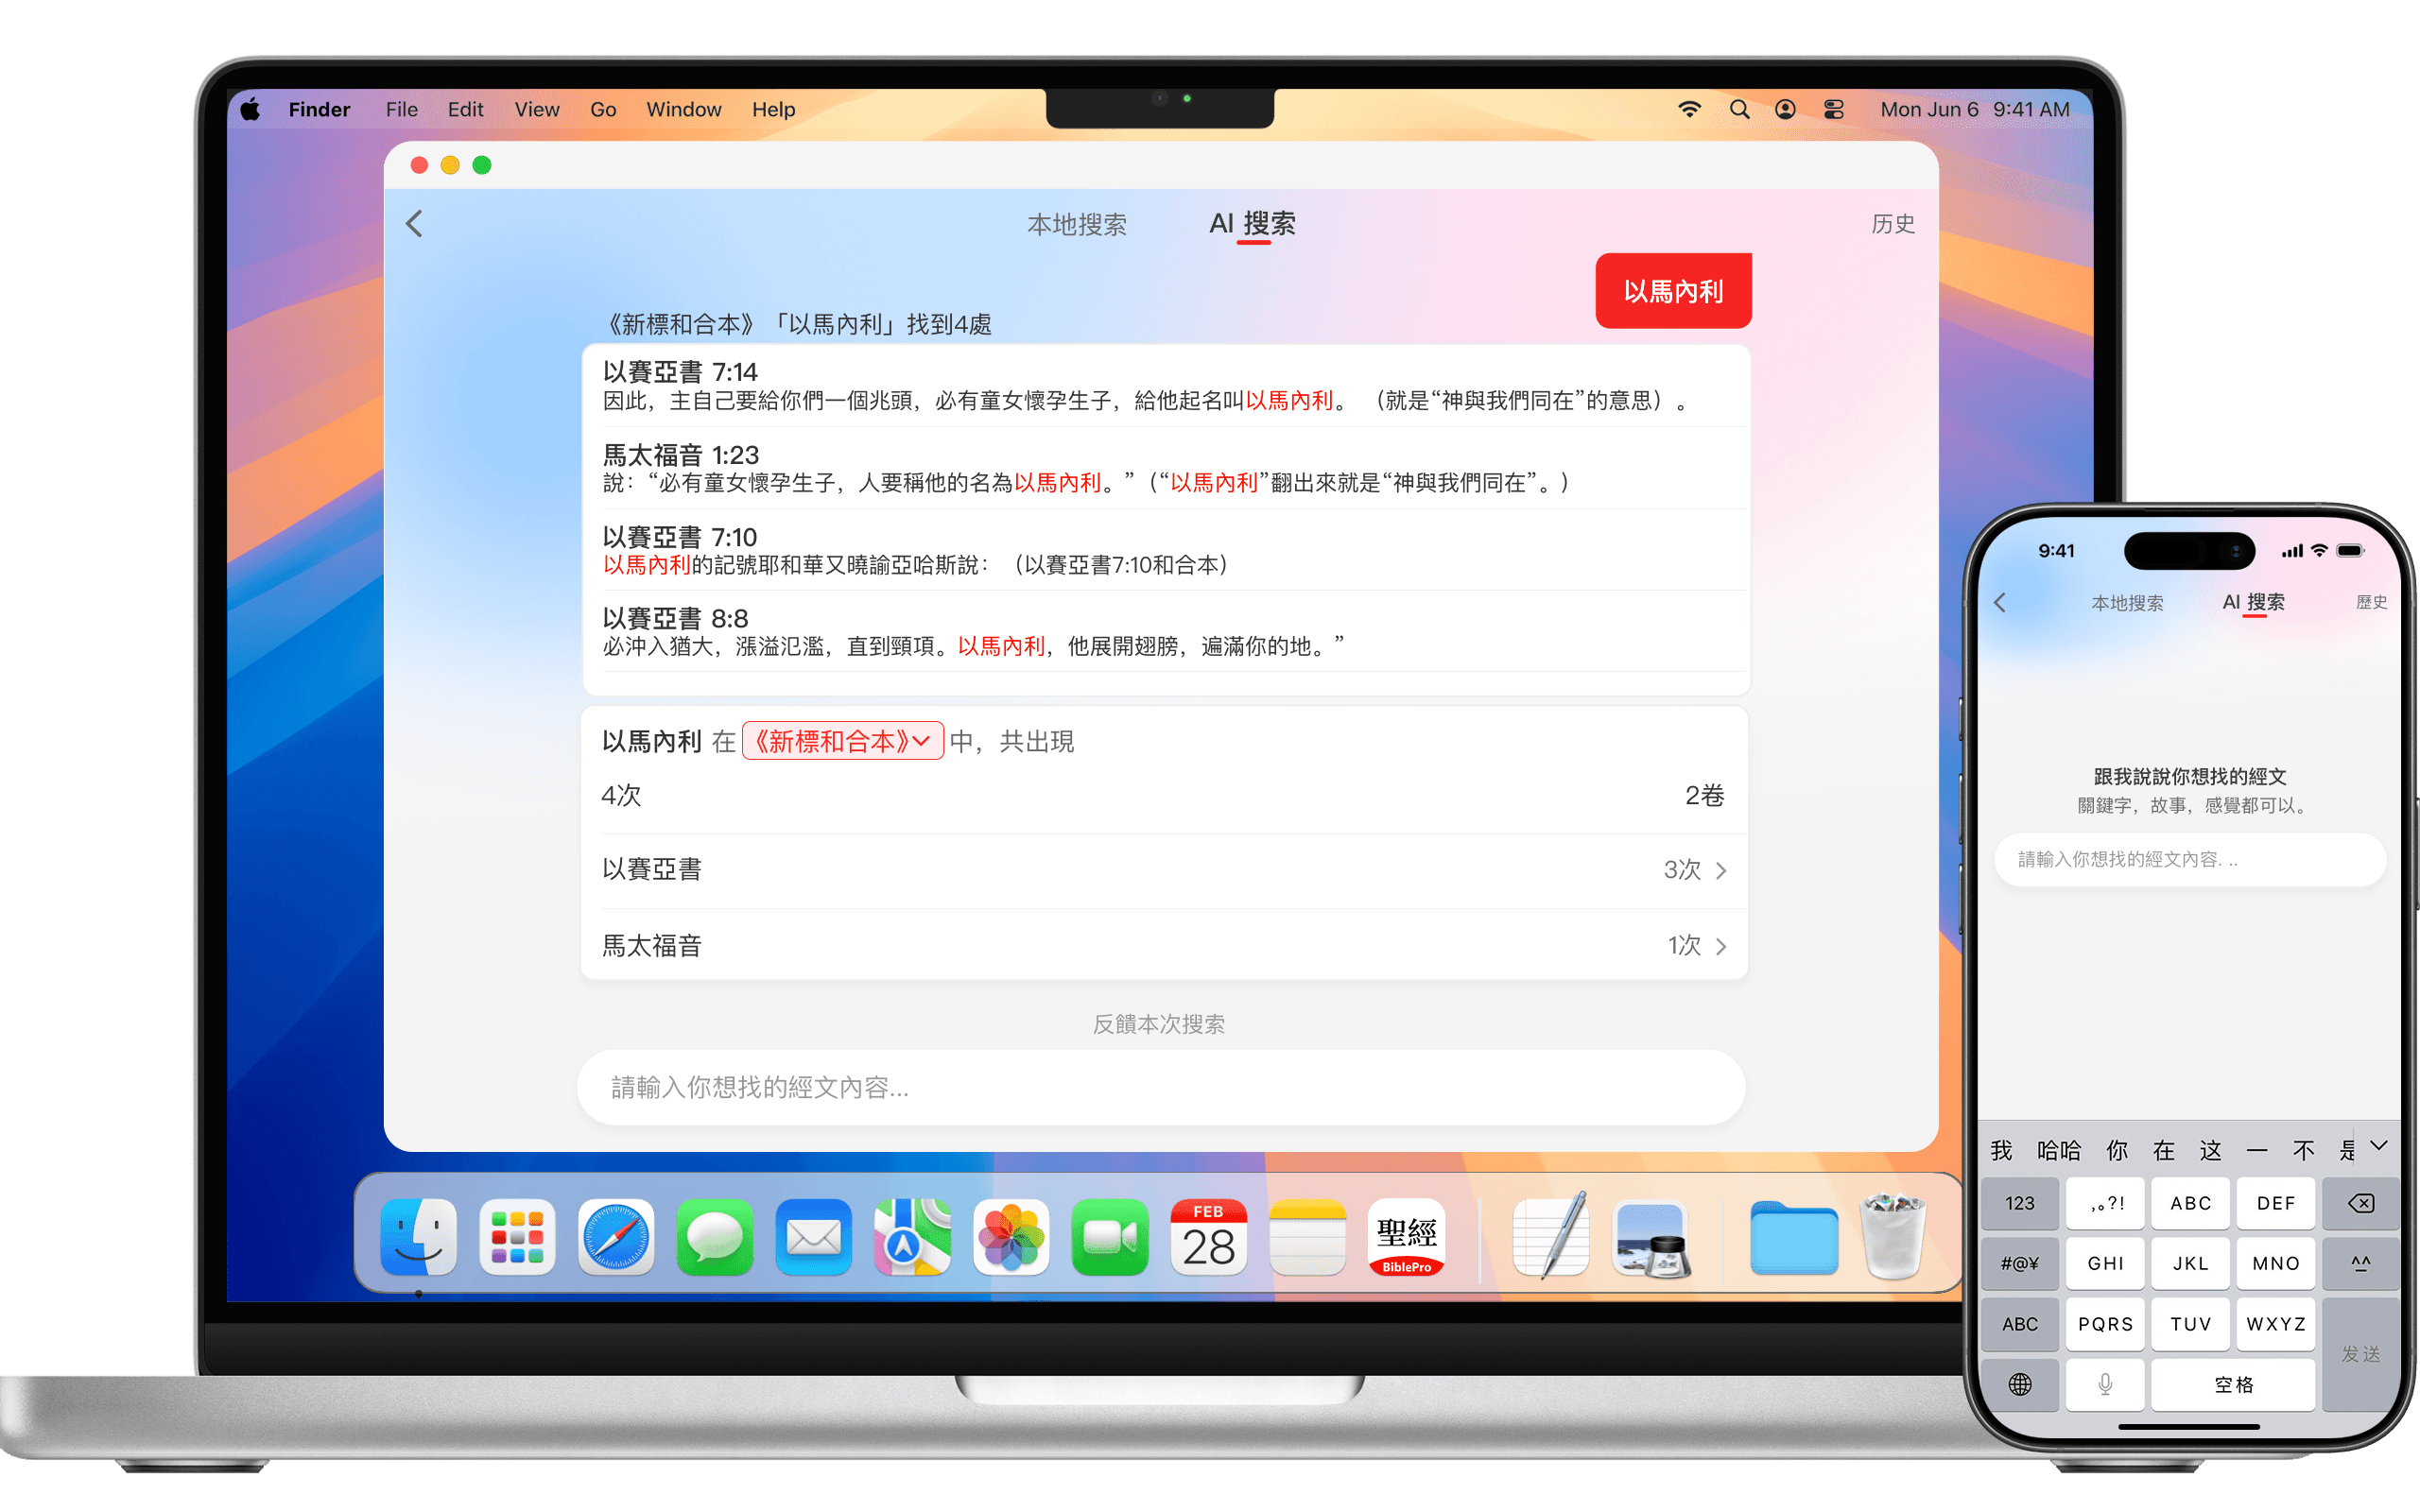Open FaceTime from the Dock
This screenshot has width=2420, height=1512.
click(1110, 1237)
